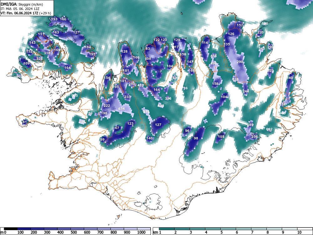313x235 pixels.
Task: Click the map value 454
Action: [213, 56]
